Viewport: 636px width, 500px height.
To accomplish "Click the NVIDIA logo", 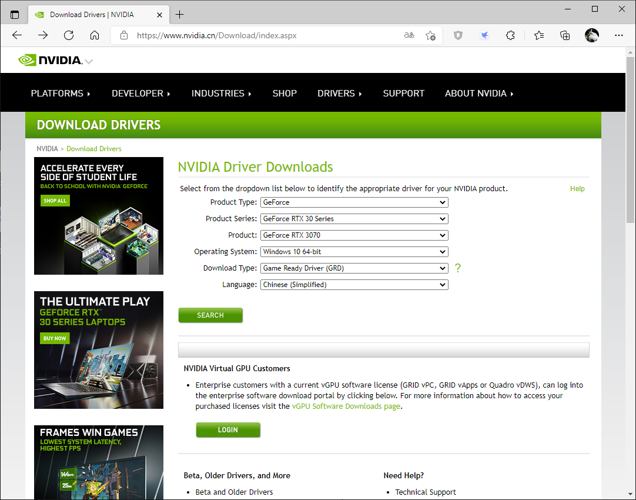I will tap(51, 60).
